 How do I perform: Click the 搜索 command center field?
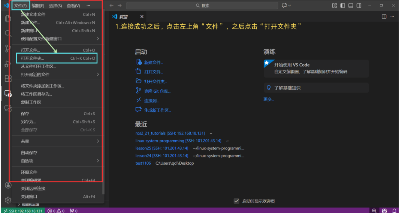coord(202,5)
